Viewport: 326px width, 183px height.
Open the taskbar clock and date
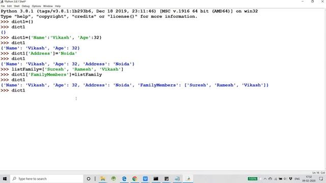pyautogui.click(x=309, y=178)
